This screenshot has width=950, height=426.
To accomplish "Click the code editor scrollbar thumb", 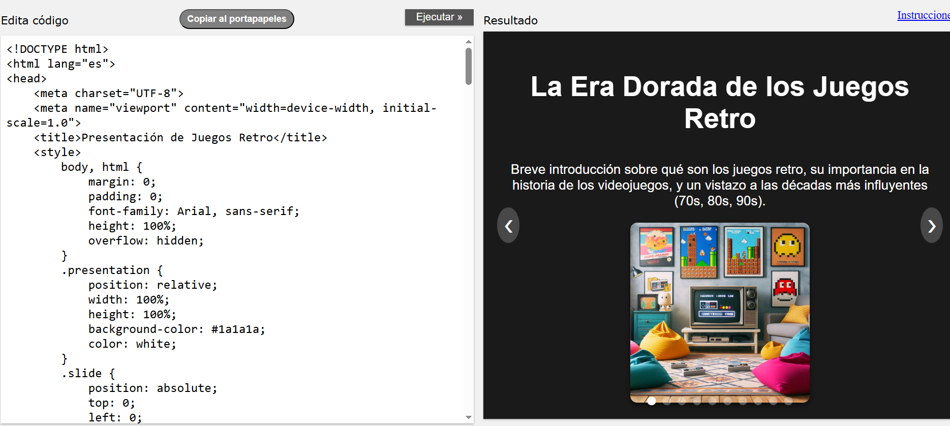I will [x=468, y=66].
